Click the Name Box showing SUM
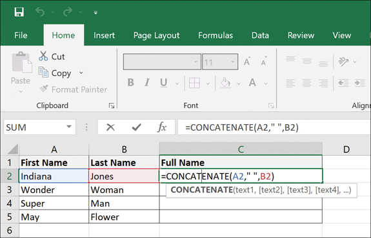Viewport: 371px width, 238px height. [x=34, y=127]
